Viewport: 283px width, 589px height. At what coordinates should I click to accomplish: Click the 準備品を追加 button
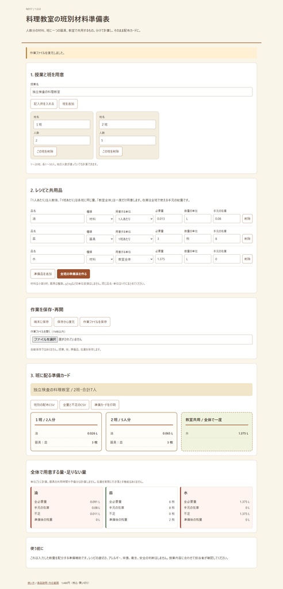tap(43, 273)
